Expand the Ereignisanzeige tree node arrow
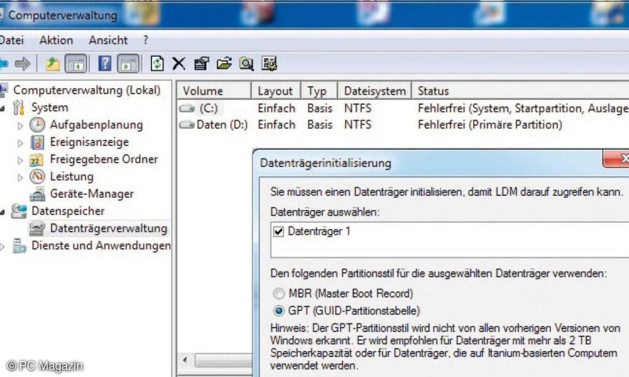The width and height of the screenshot is (629, 377). 20,143
